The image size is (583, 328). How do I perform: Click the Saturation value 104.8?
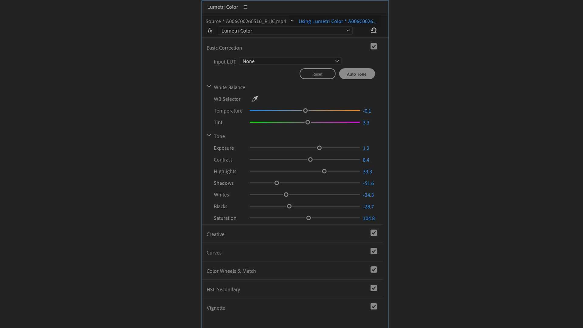[369, 218]
